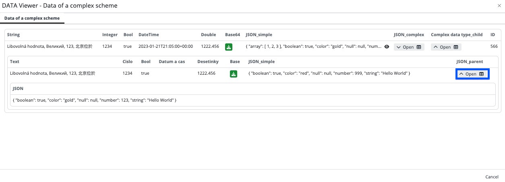Select the 'Data of a complex scheme' tab
Screen dimensions: 505x182
point(32,18)
